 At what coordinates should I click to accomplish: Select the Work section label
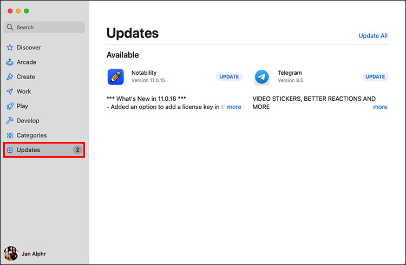pyautogui.click(x=24, y=91)
